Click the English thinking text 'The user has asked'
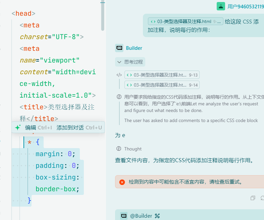This screenshot has width=264, height=220. point(191,120)
